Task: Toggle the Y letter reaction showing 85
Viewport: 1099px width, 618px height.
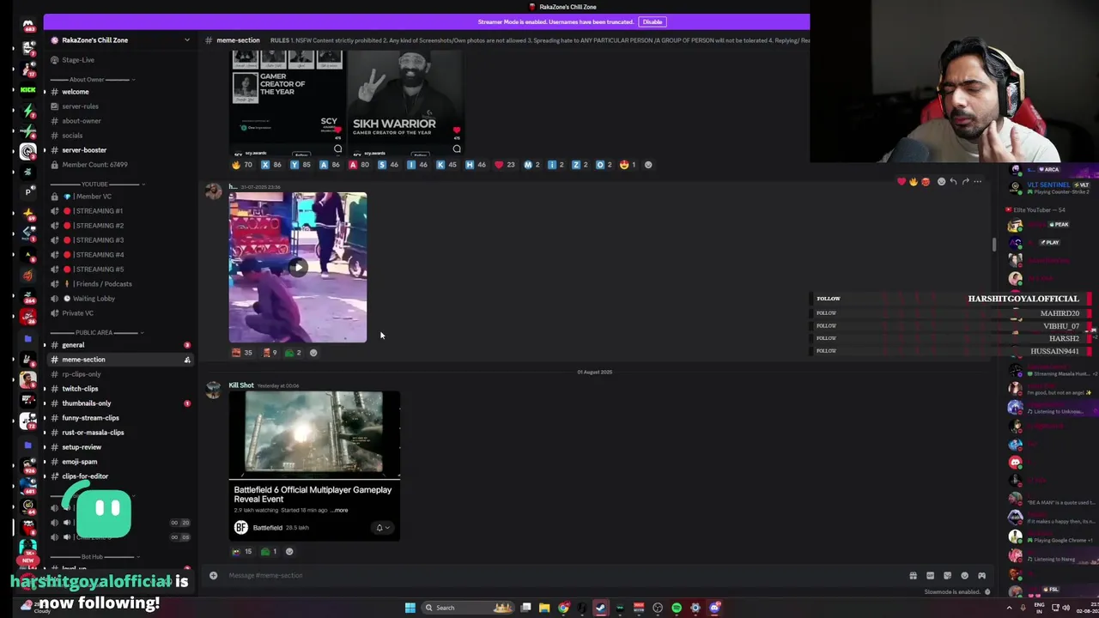Action: point(300,165)
